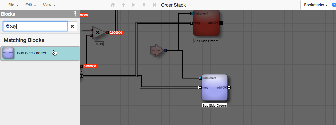Clear the block search field

tap(72, 26)
